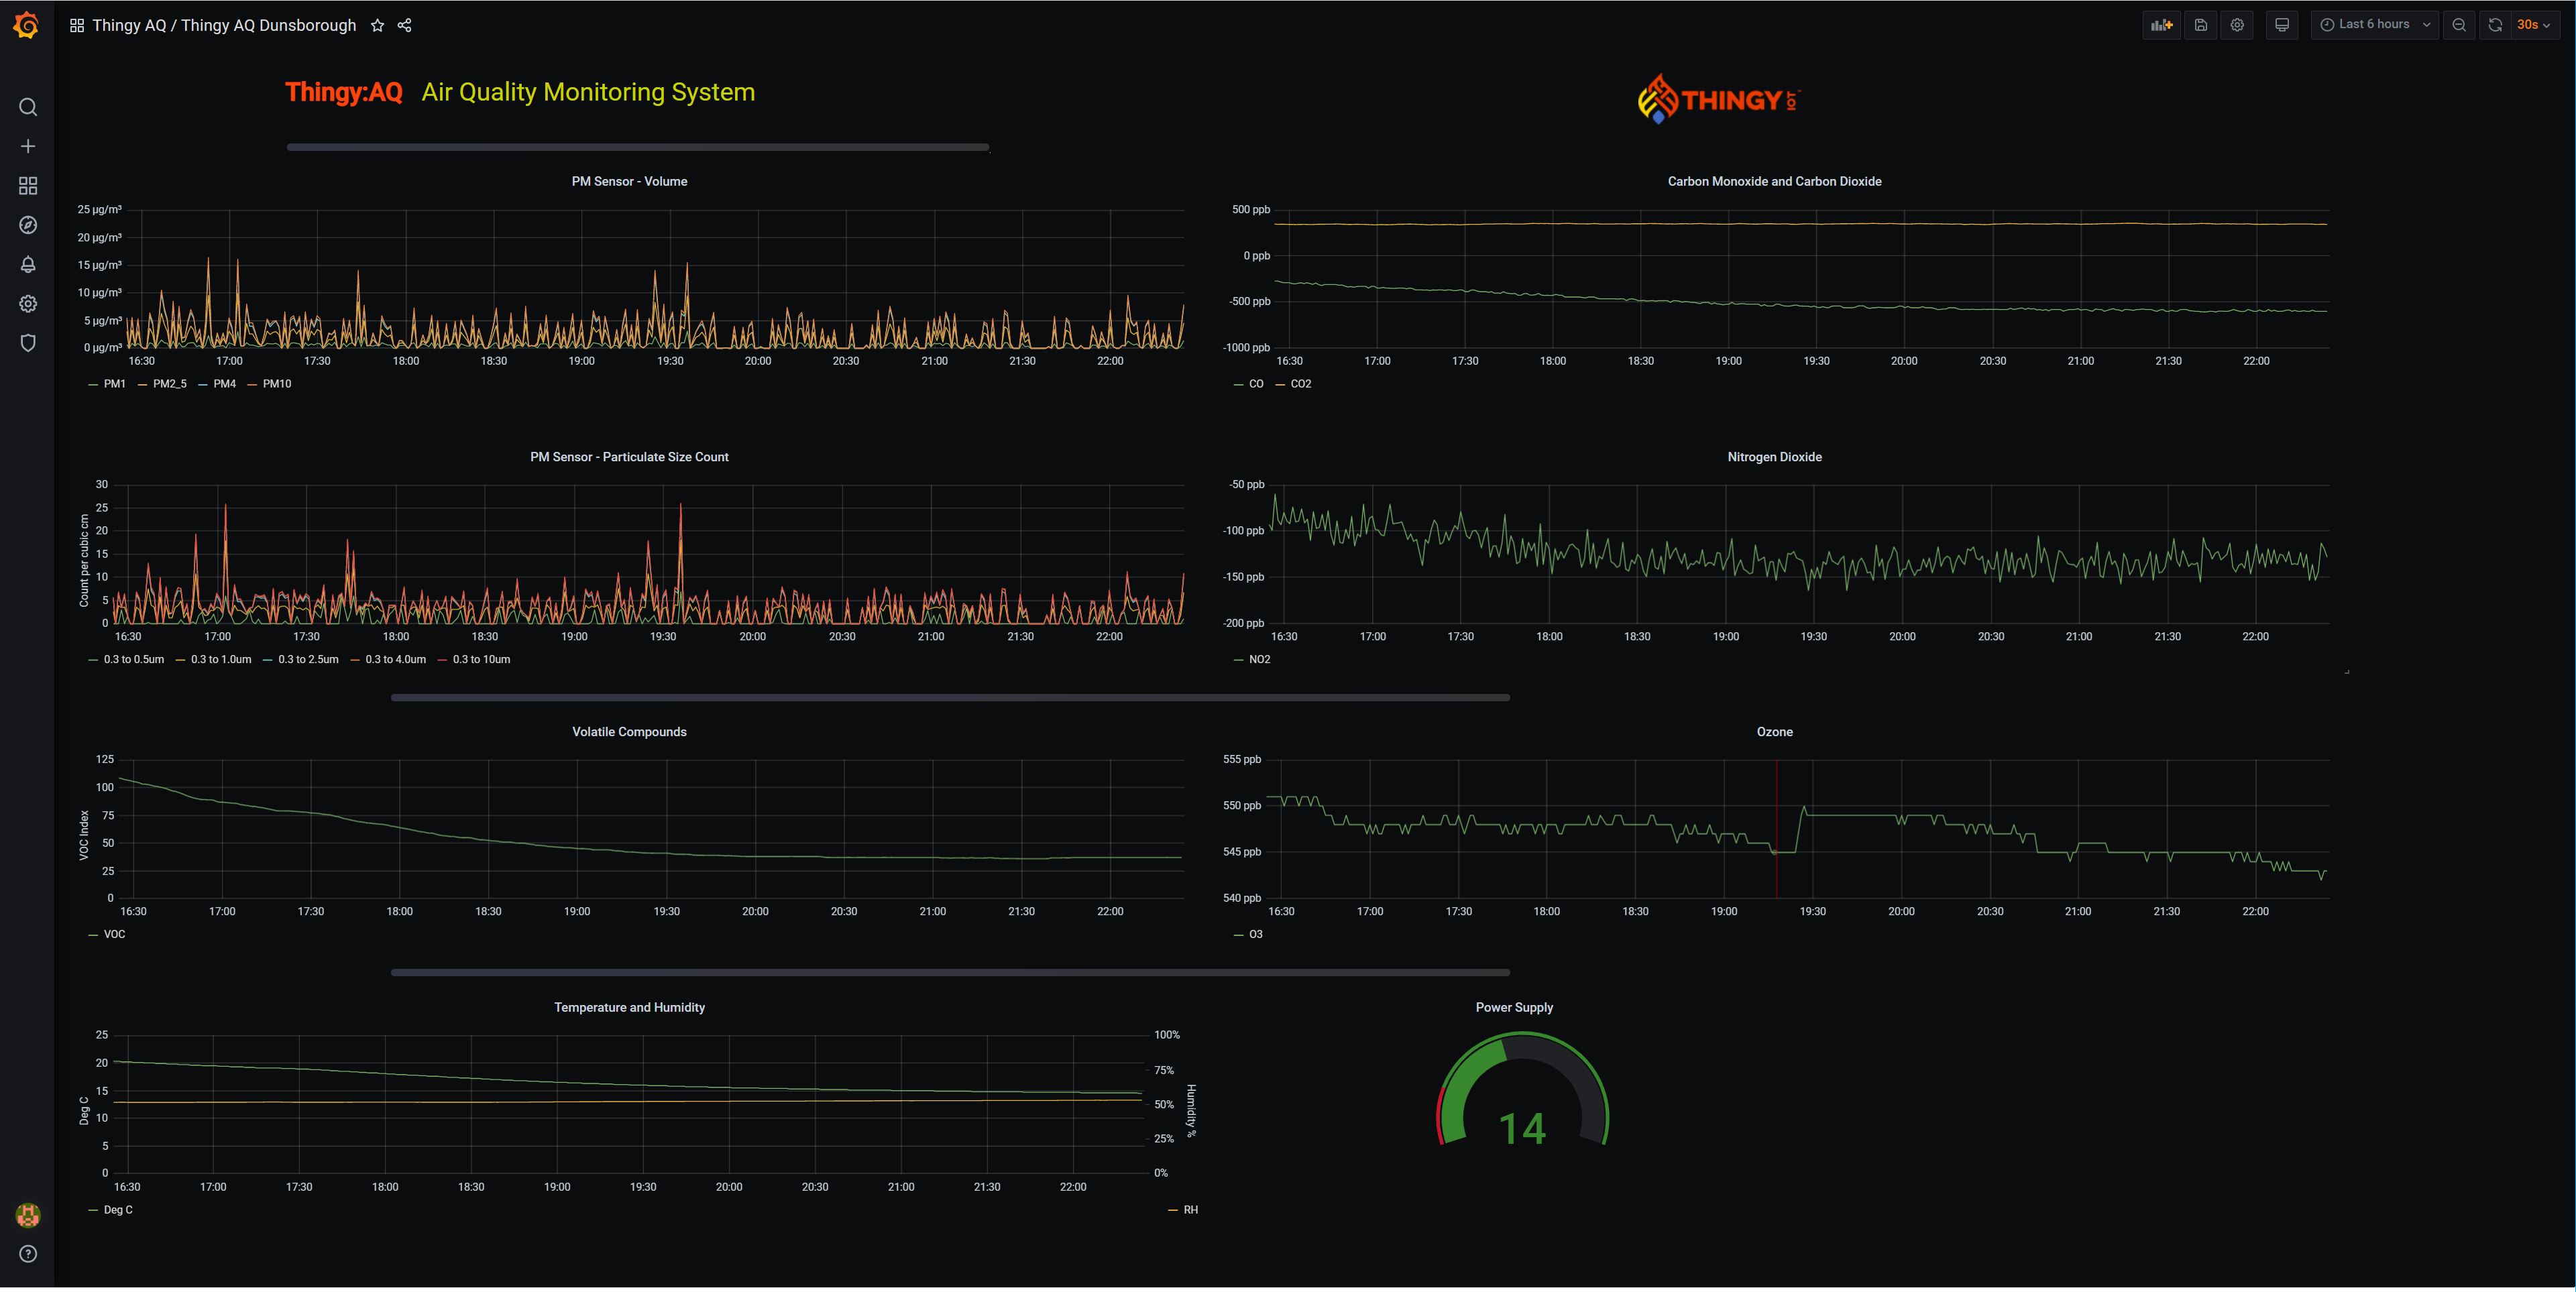The height and width of the screenshot is (1292, 2576).
Task: Open the Server Admin shield icon
Action: tap(28, 343)
